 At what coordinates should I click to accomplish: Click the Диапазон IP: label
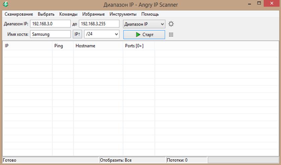coord(16,24)
